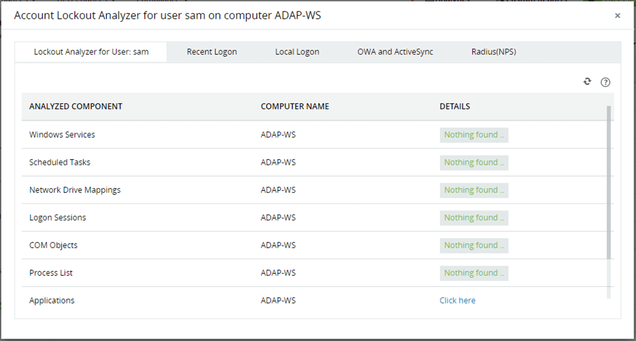The height and width of the screenshot is (341, 636).
Task: Click Nothing found for Windows Services
Action: tap(474, 135)
